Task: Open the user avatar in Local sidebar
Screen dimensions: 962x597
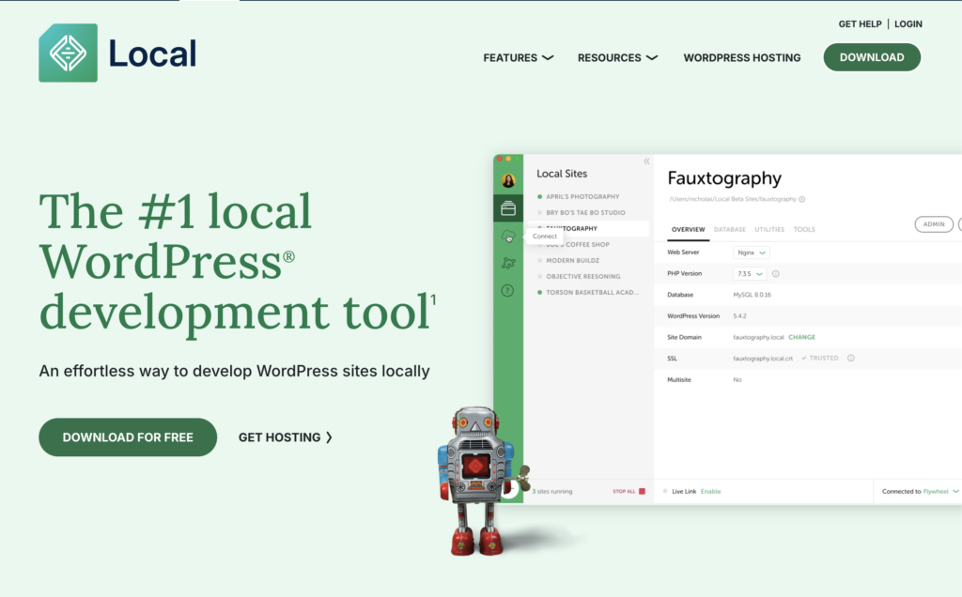Action: 508,180
